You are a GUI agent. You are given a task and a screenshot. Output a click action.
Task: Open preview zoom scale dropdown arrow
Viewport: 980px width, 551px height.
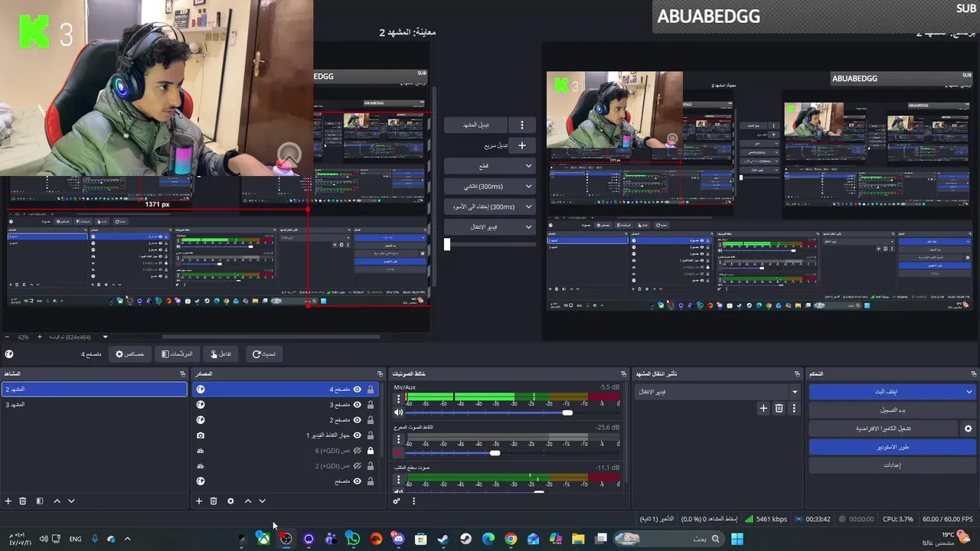(105, 337)
